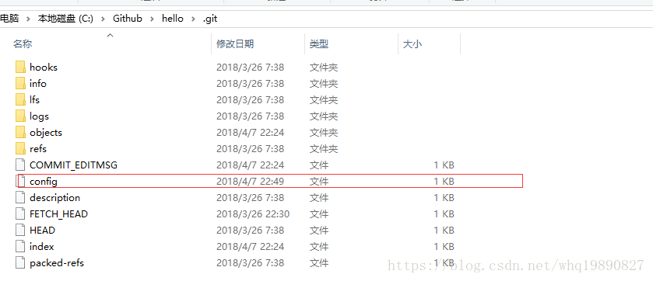The width and height of the screenshot is (653, 281).
Task: Select the config file name
Action: click(x=44, y=182)
